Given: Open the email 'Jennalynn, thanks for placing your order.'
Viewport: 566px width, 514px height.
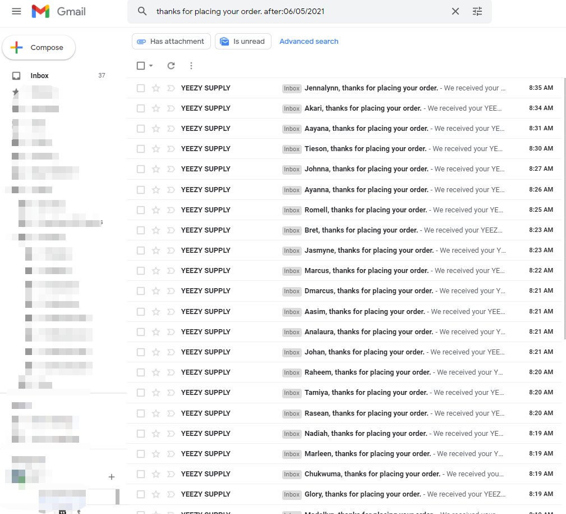Looking at the screenshot, I should point(371,88).
